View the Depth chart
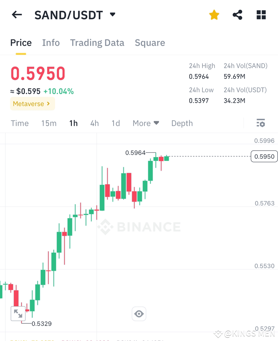The height and width of the screenshot is (341, 278). pyautogui.click(x=182, y=123)
